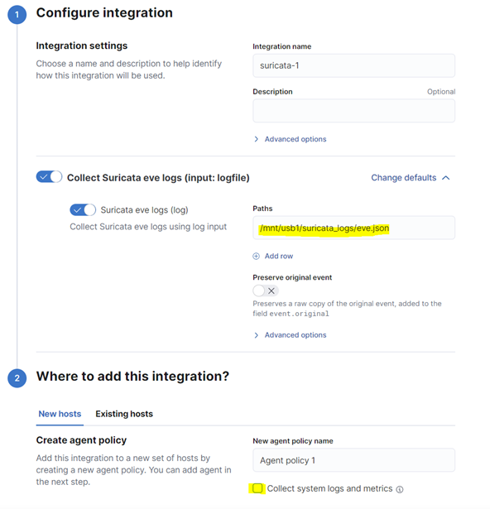Expand Advanced options under Preserve original event
The width and height of the screenshot is (490, 509).
[295, 335]
